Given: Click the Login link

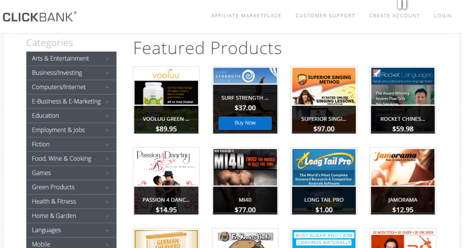Looking at the screenshot, I should tap(443, 16).
